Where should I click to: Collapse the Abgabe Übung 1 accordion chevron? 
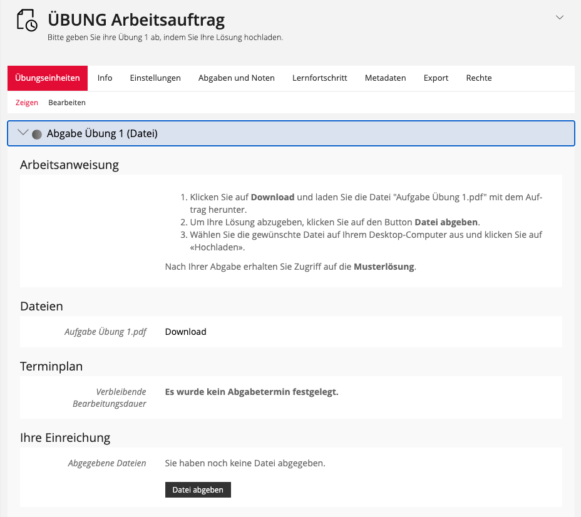(24, 133)
